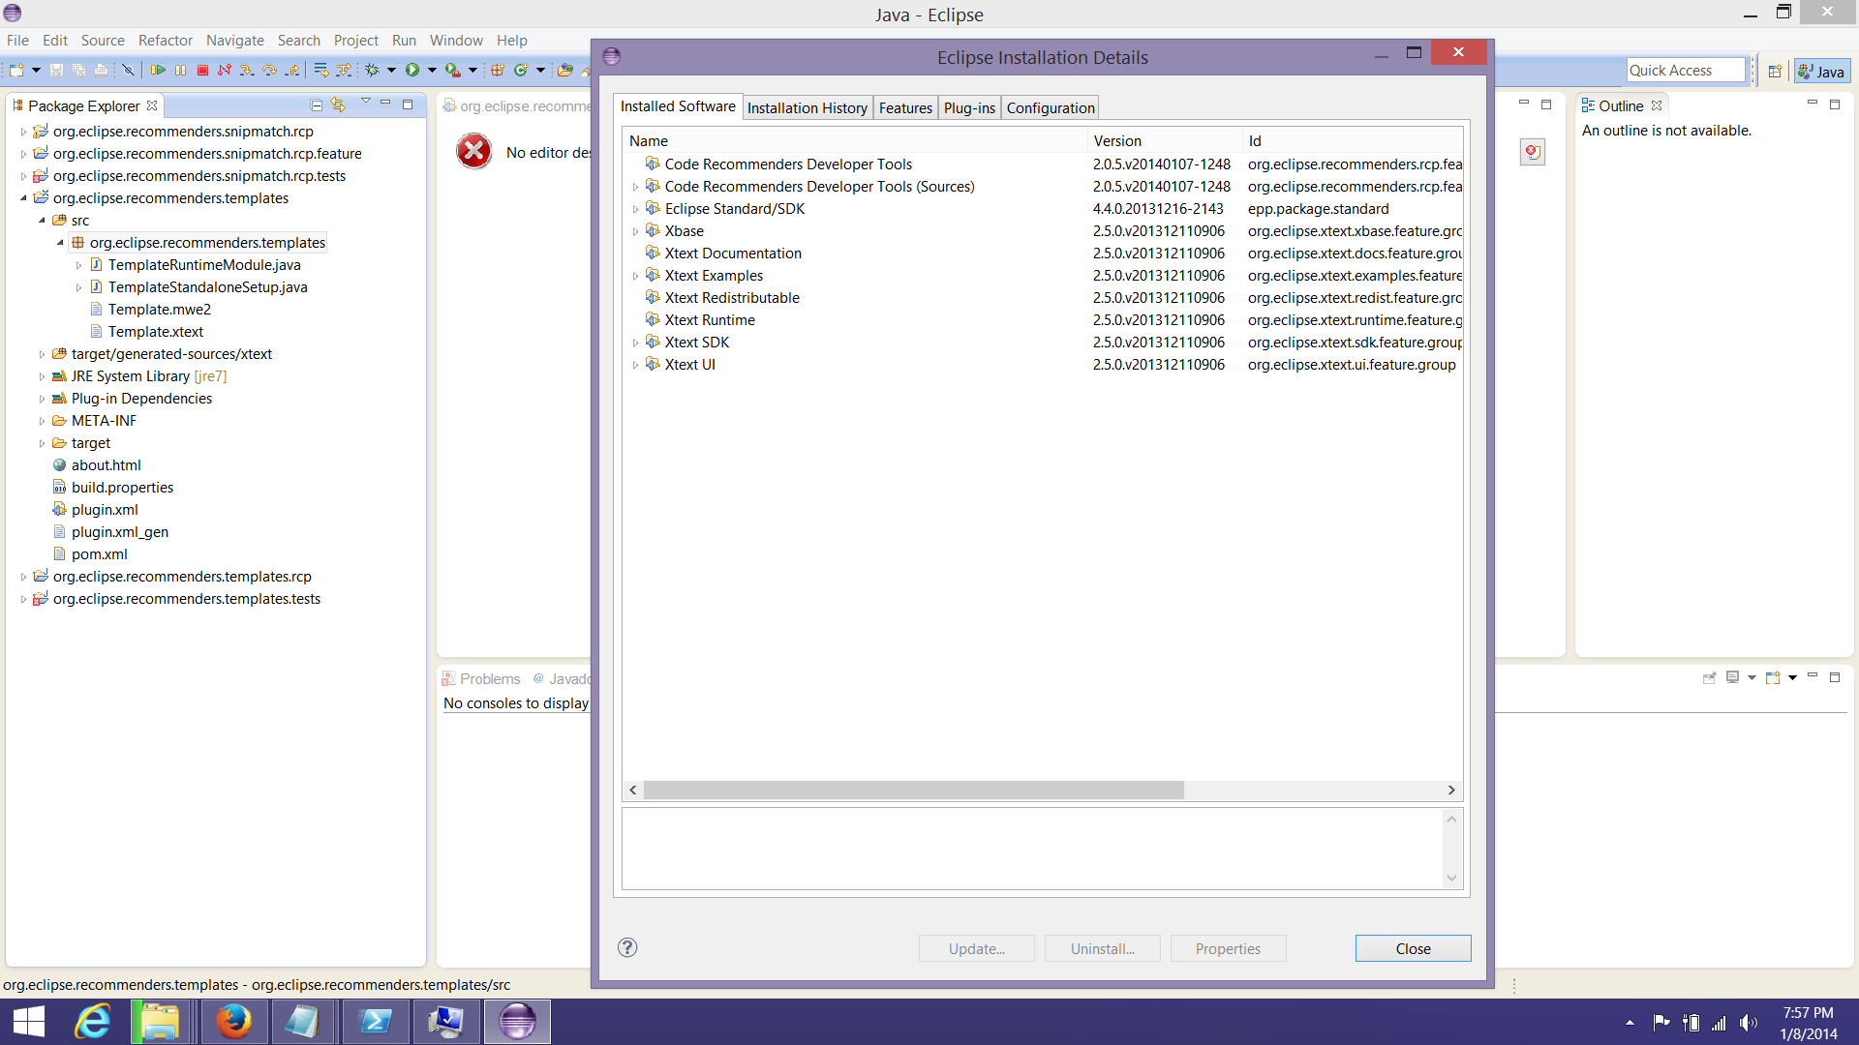Click the New file toolbar icon
This screenshot has width=1859, height=1045.
click(16, 70)
